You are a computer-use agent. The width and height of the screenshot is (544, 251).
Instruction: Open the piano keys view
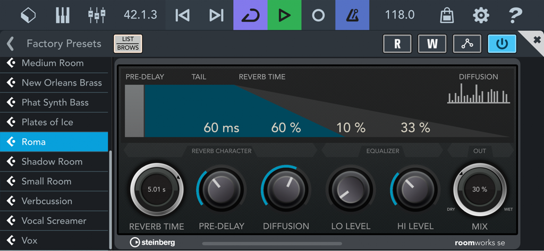(63, 15)
